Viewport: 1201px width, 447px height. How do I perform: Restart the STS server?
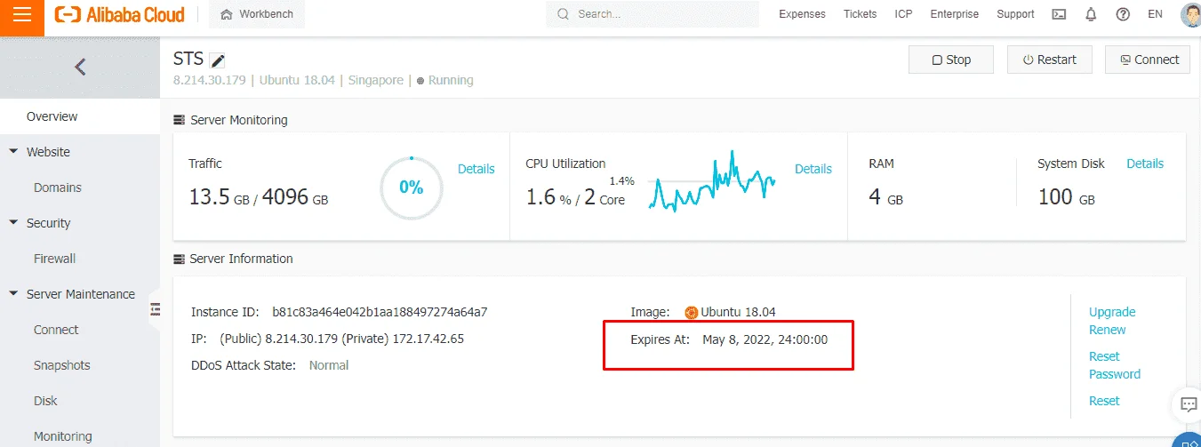click(x=1049, y=60)
